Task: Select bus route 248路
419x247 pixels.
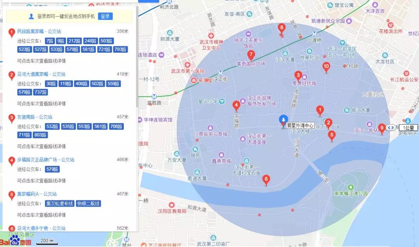Action: point(90,41)
